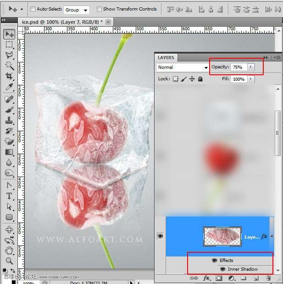Align vertical centers in options bar
Screen dimensions: 283x284
click(x=179, y=9)
